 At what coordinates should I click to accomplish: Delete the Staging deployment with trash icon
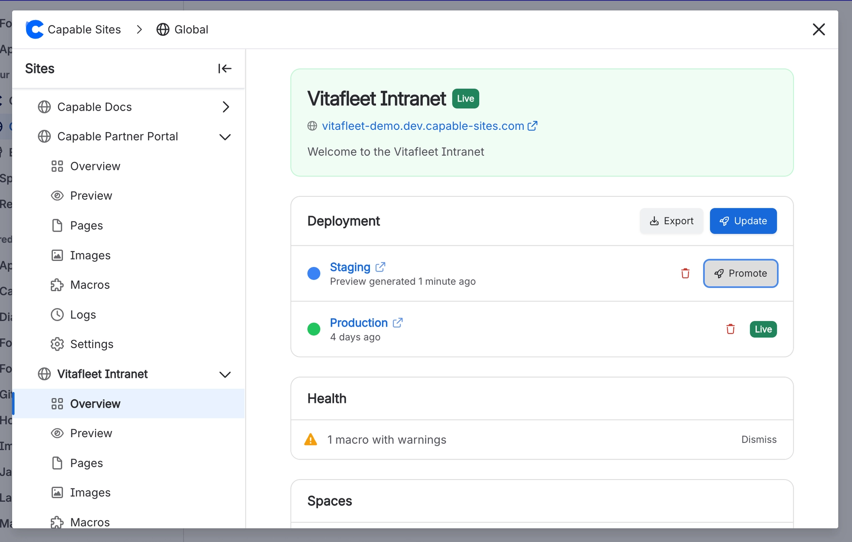coord(685,273)
